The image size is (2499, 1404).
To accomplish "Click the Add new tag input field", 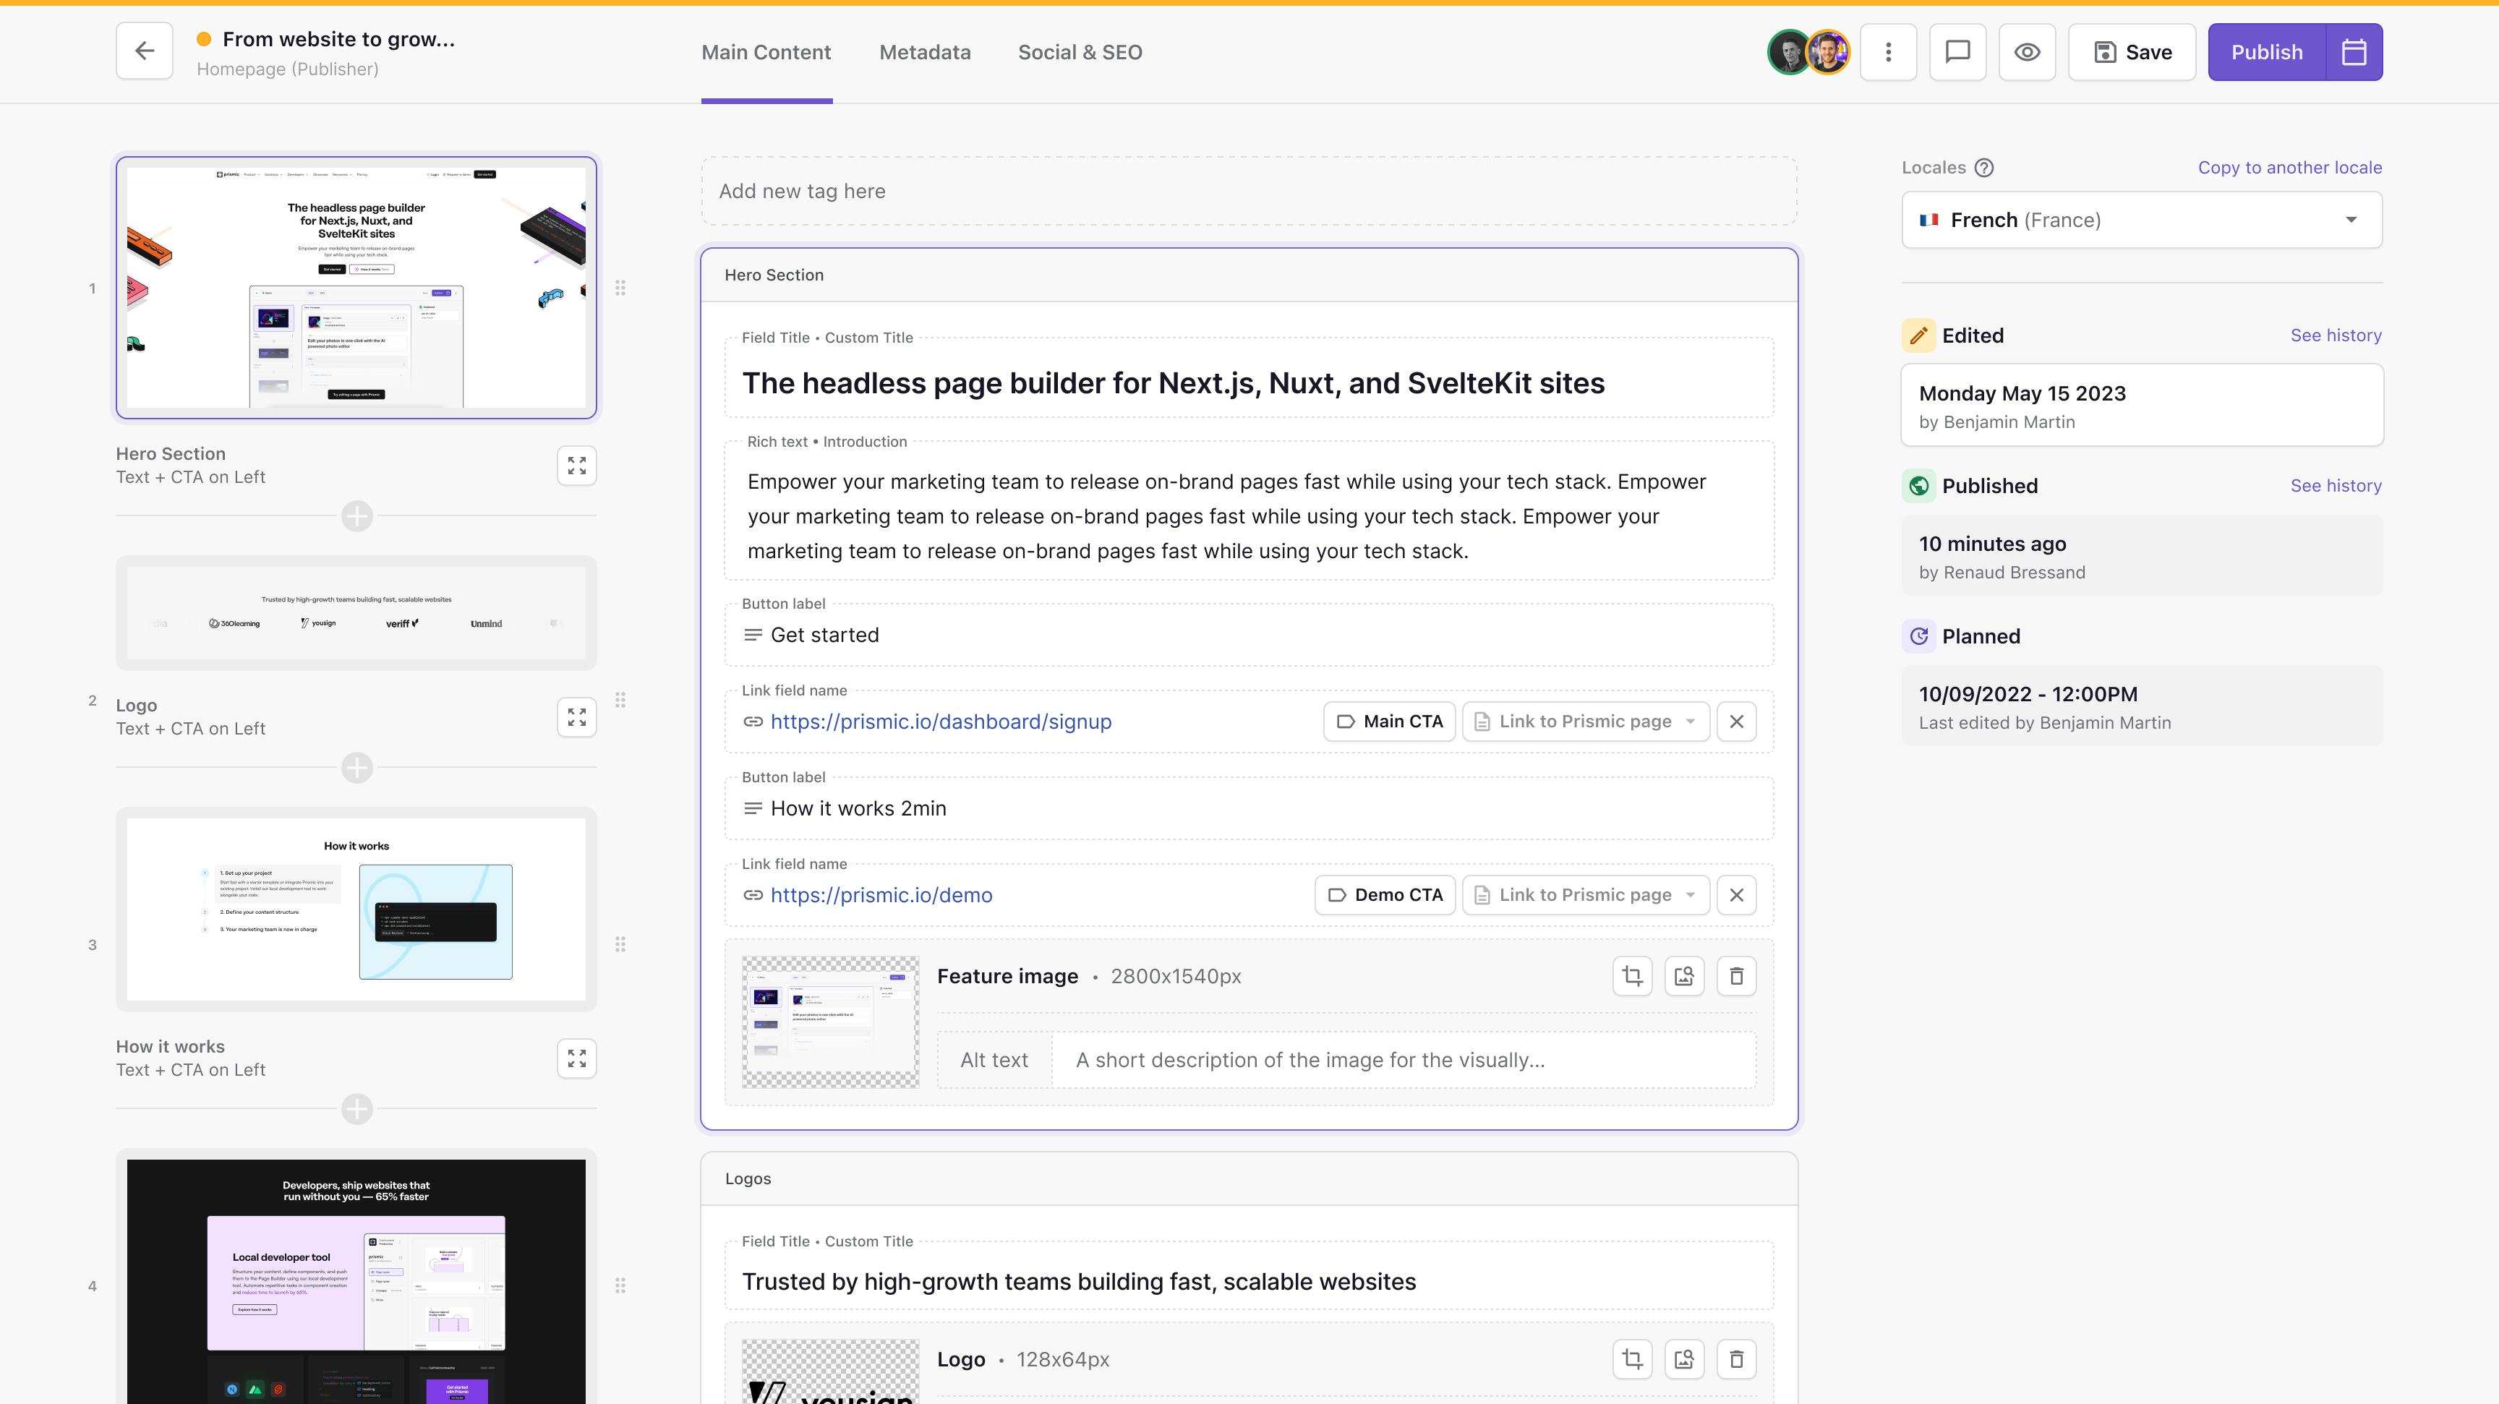I will tap(1249, 191).
